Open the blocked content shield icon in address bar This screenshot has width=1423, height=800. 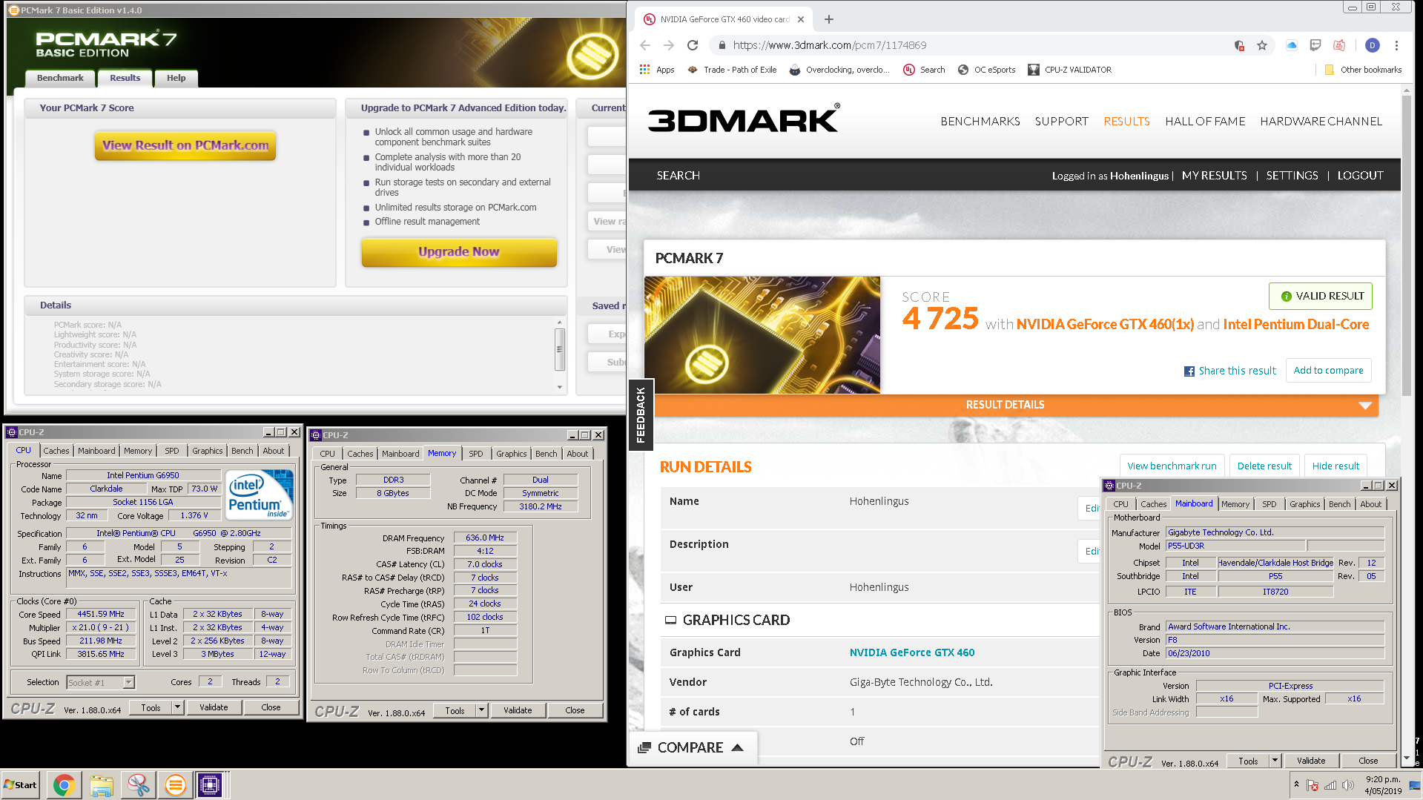pyautogui.click(x=1239, y=45)
